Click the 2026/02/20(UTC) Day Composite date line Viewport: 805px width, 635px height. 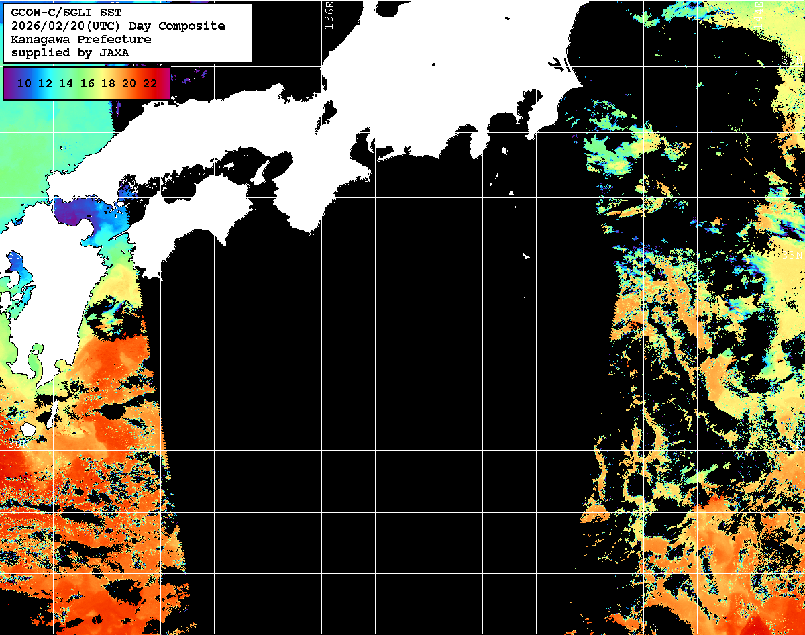click(x=118, y=26)
